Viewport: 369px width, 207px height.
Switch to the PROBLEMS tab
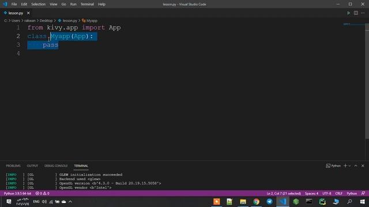pos(13,166)
